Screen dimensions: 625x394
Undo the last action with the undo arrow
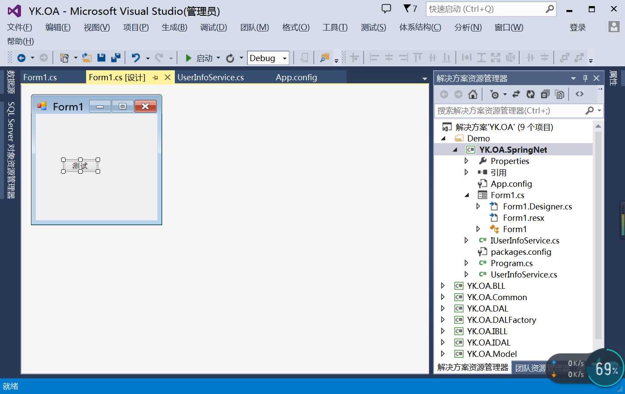136,58
